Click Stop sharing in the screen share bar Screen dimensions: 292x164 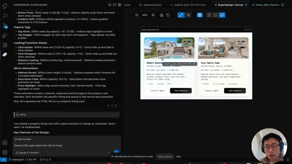click(x=165, y=157)
